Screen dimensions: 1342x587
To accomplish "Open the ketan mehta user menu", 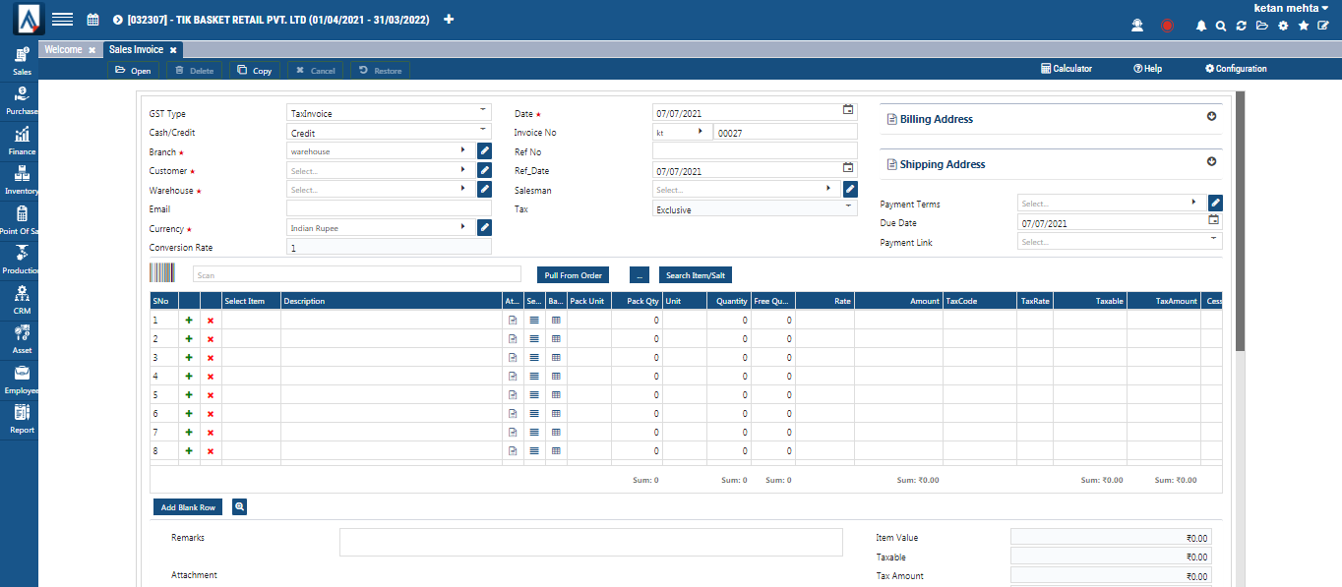I will tap(1290, 7).
